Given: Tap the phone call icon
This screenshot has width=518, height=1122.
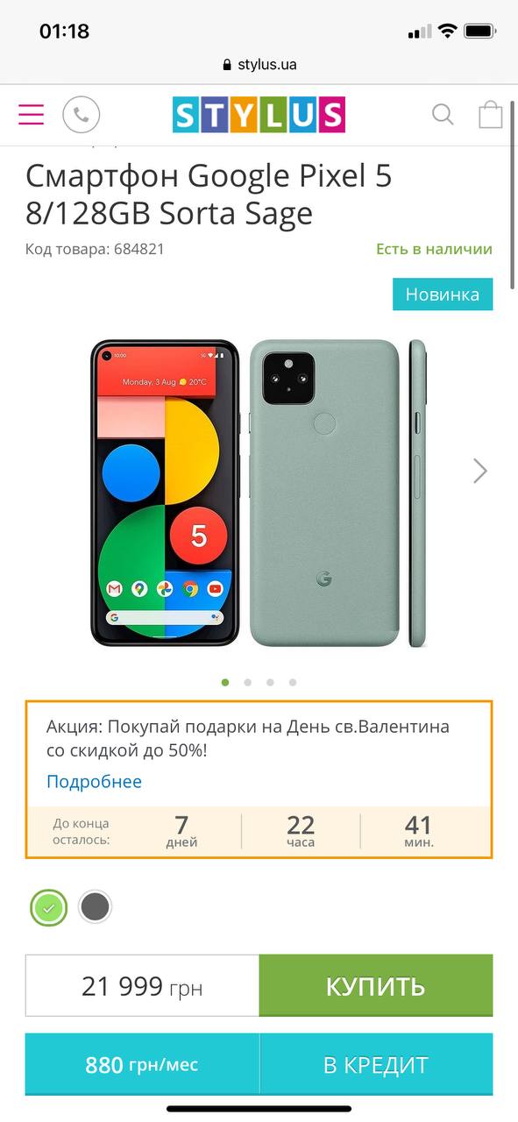Looking at the screenshot, I should click(x=82, y=115).
